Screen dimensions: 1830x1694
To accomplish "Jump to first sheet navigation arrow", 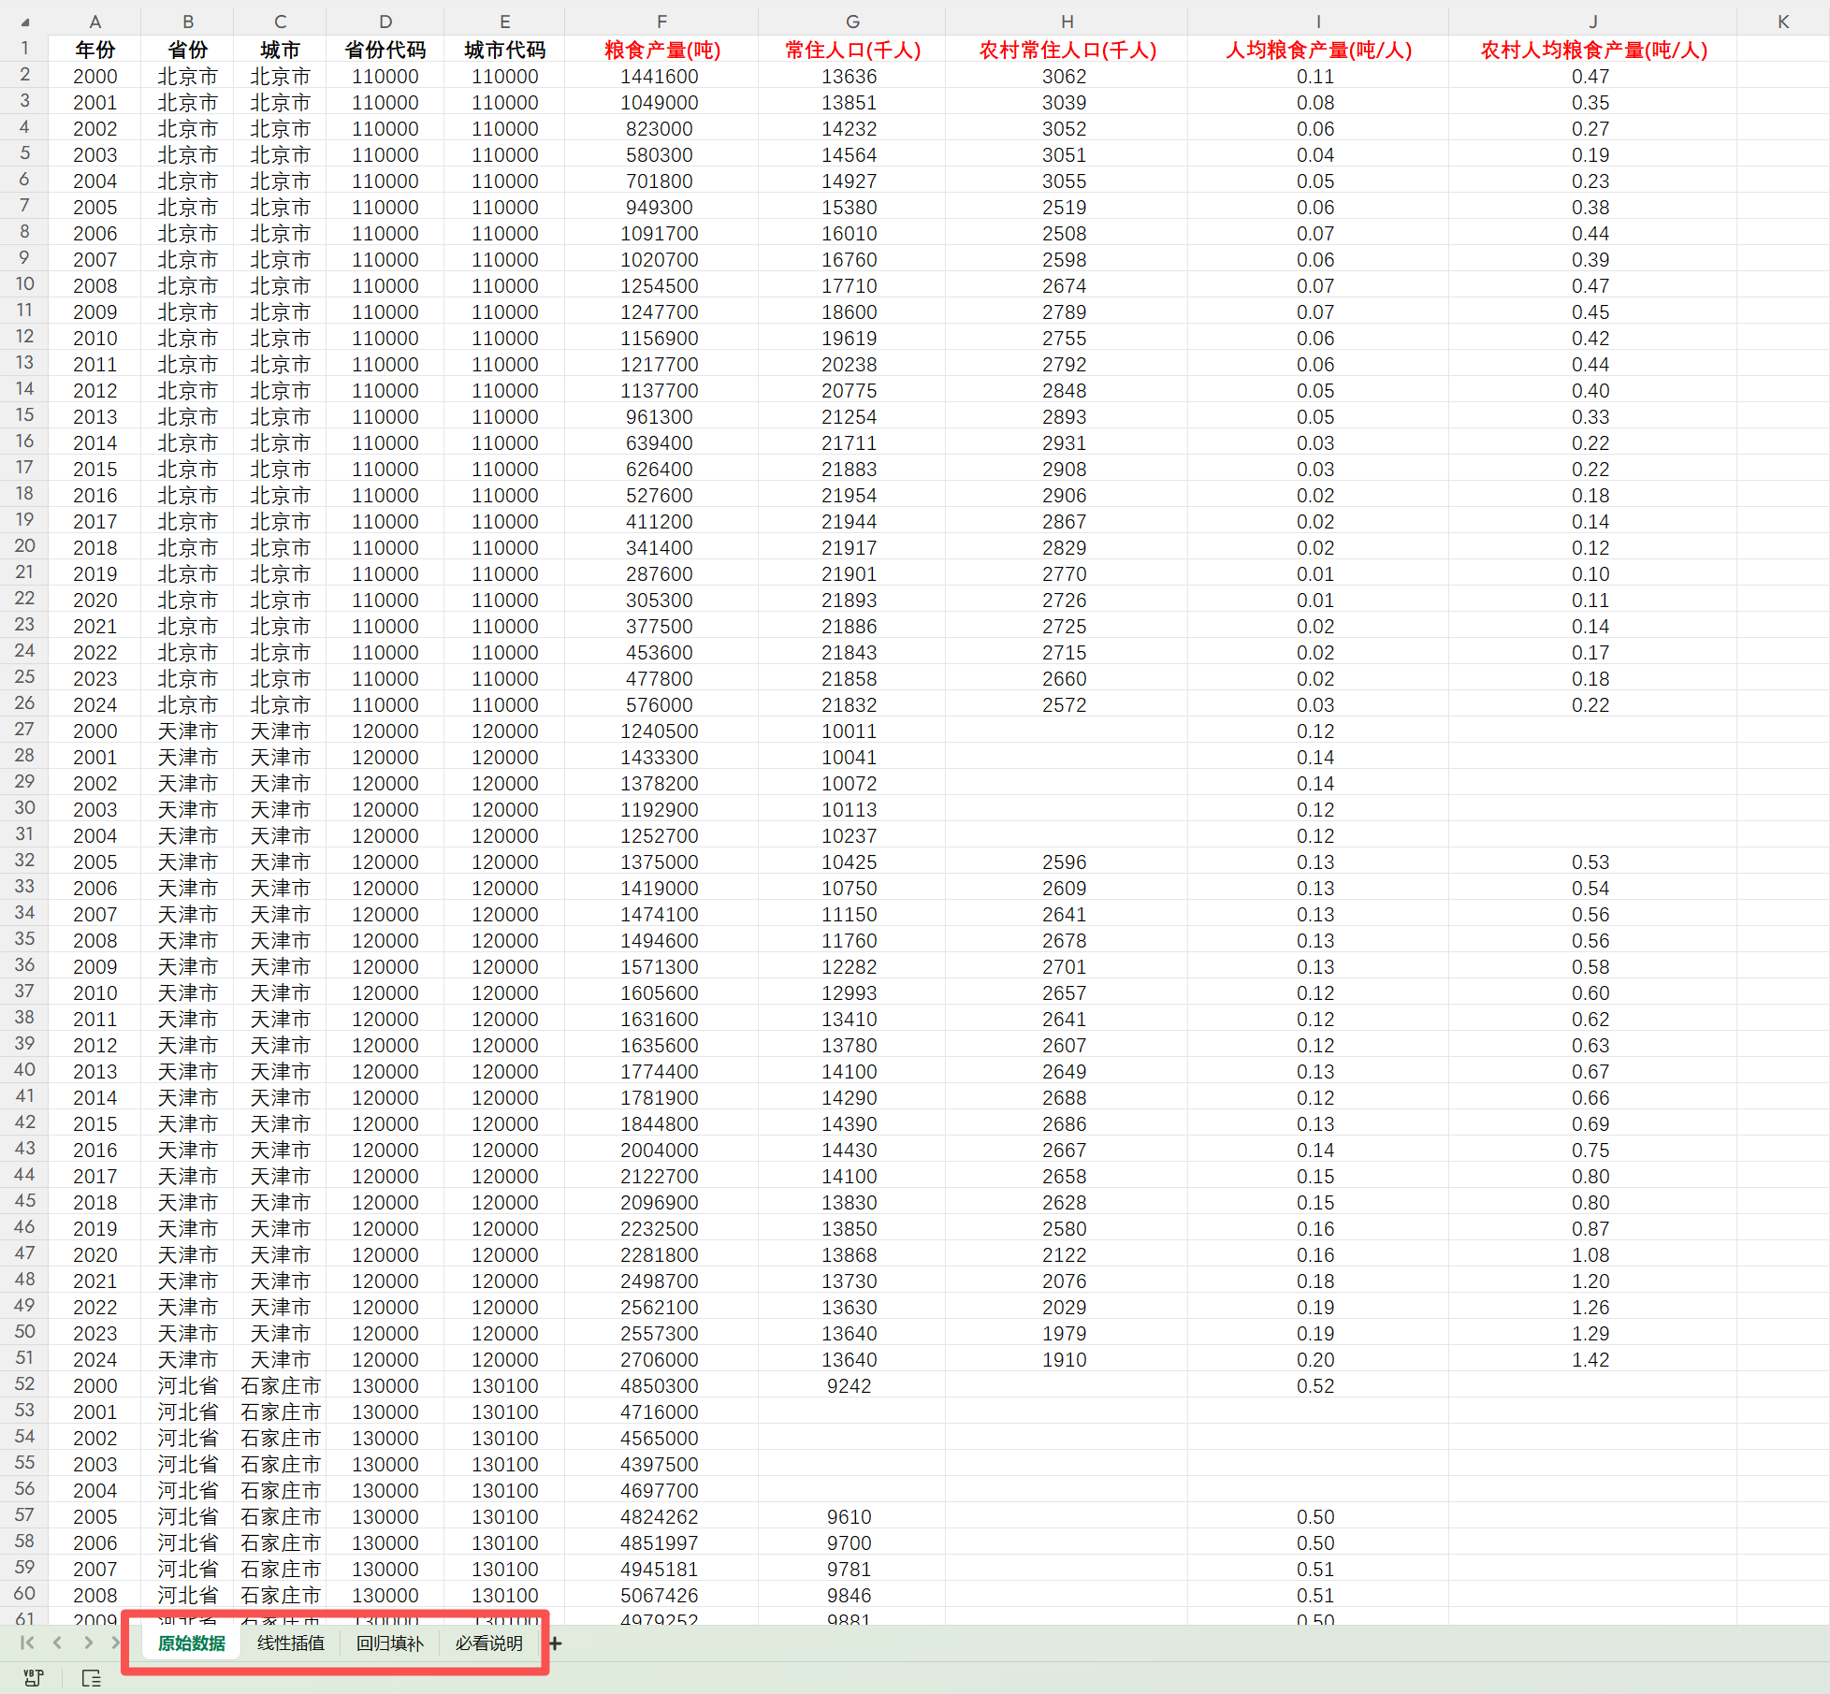I will (26, 1643).
